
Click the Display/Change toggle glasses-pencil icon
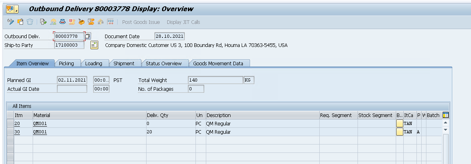tap(11, 22)
